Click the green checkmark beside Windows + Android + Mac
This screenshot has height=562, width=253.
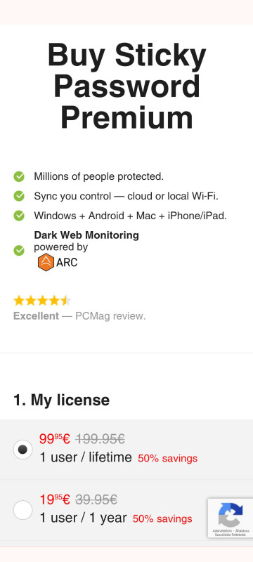coord(19,216)
